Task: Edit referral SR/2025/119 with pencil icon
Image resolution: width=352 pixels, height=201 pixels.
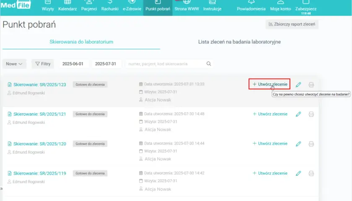Action: 298,173
